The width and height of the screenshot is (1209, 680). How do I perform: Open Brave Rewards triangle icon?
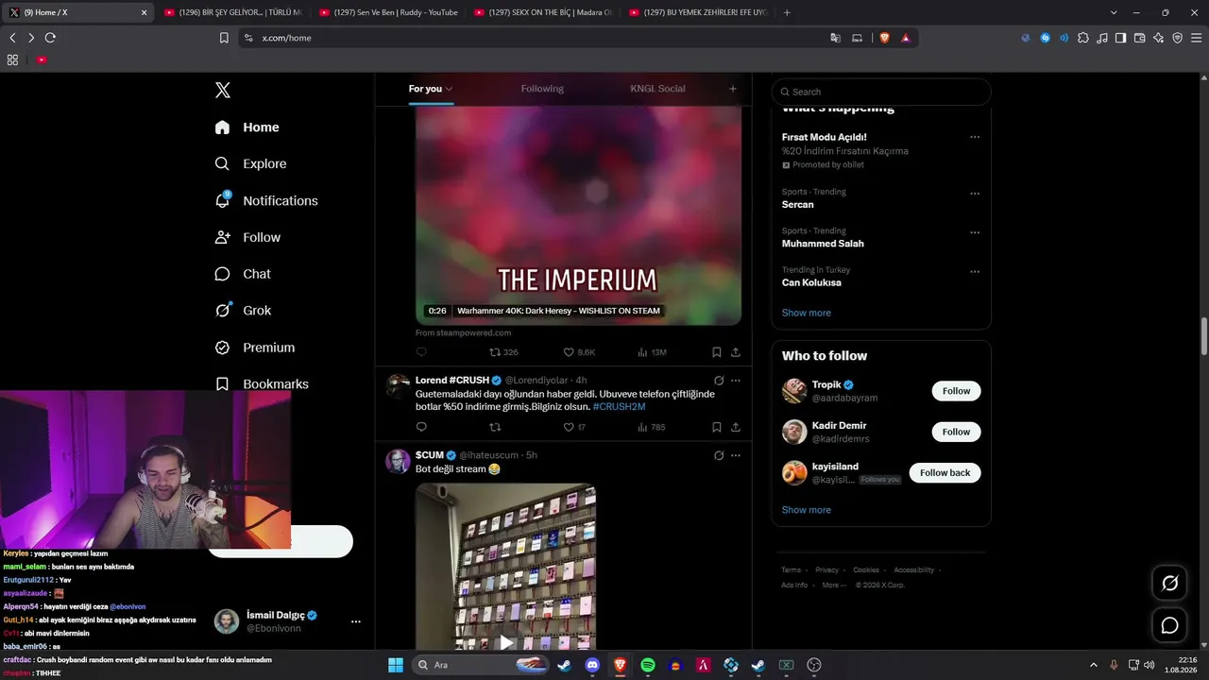pos(906,38)
